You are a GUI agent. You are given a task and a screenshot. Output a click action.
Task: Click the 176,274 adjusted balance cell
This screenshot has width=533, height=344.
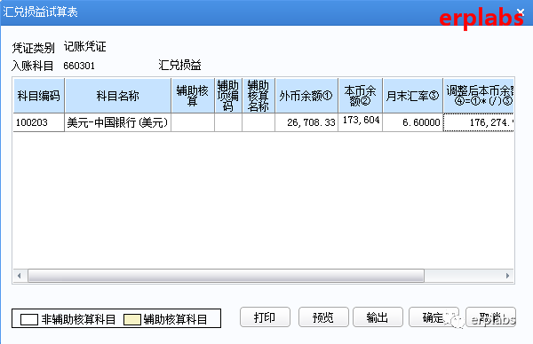479,122
